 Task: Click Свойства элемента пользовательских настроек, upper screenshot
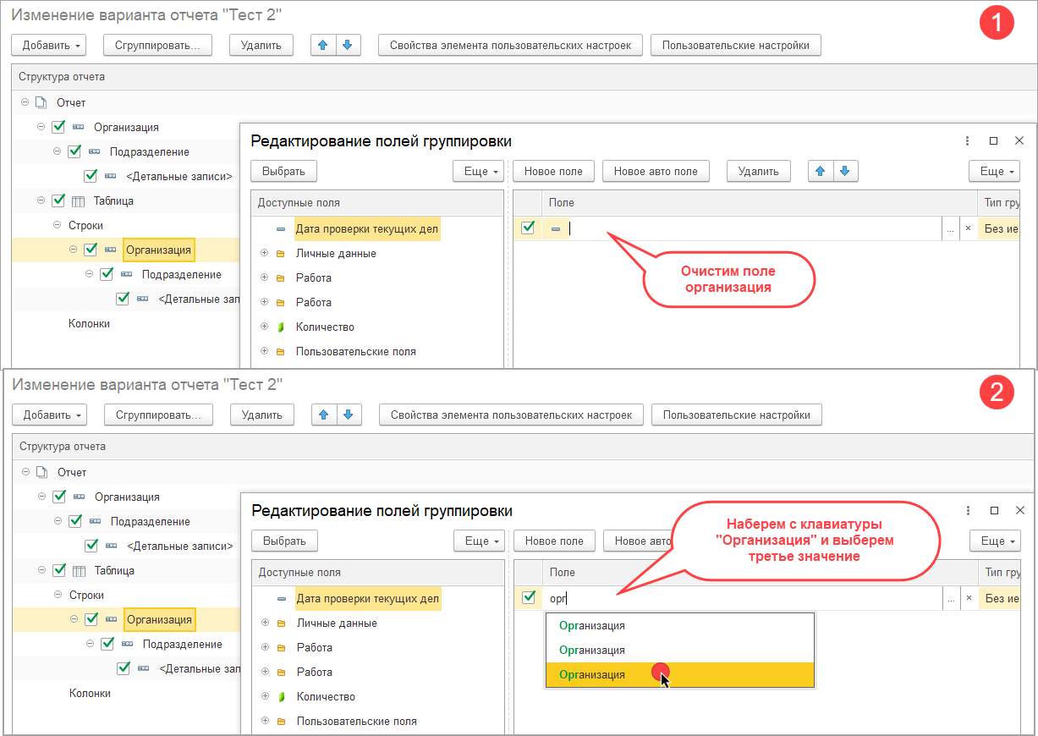pyautogui.click(x=510, y=45)
